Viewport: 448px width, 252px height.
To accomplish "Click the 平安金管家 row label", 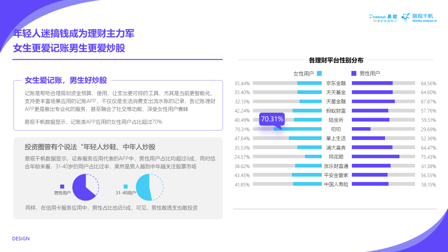I will [336, 175].
